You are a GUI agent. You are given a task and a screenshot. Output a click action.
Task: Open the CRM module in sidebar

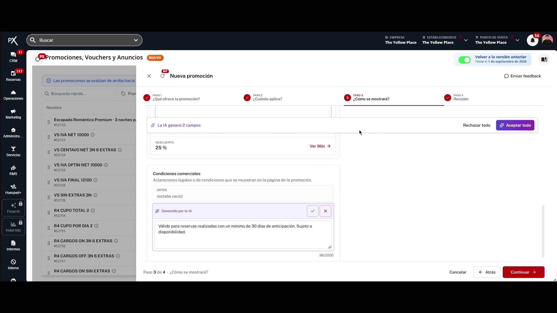tap(13, 57)
